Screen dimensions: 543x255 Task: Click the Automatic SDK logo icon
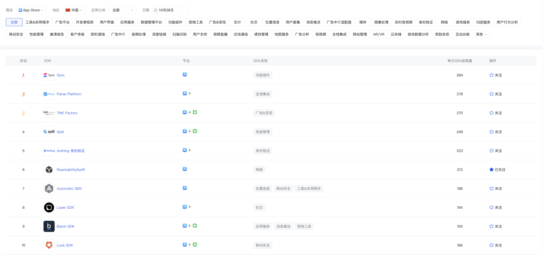pyautogui.click(x=49, y=189)
